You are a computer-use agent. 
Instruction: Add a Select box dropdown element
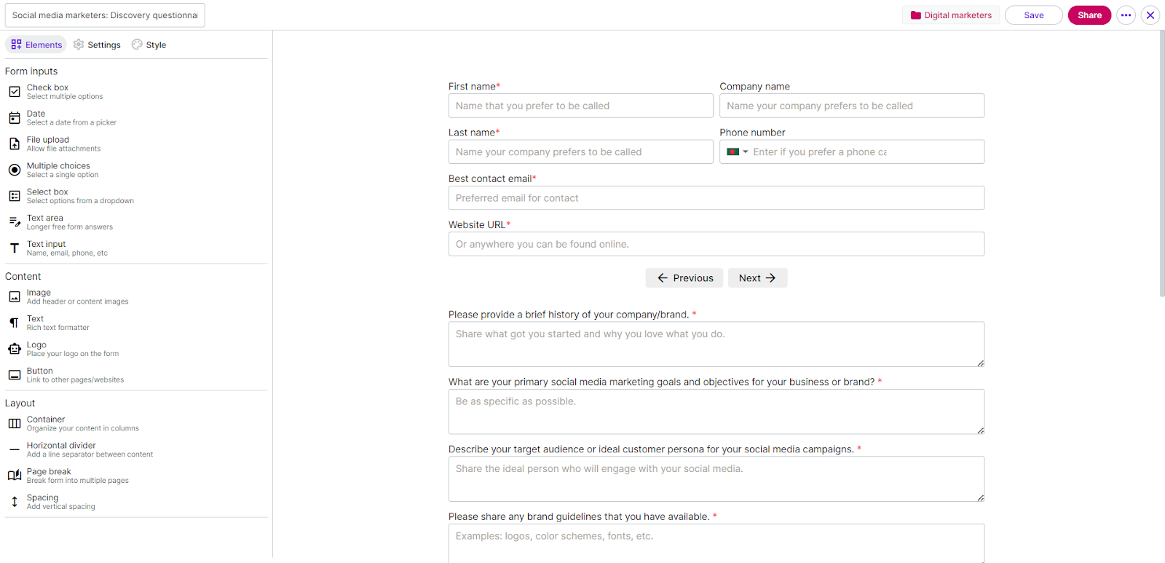[x=47, y=195]
